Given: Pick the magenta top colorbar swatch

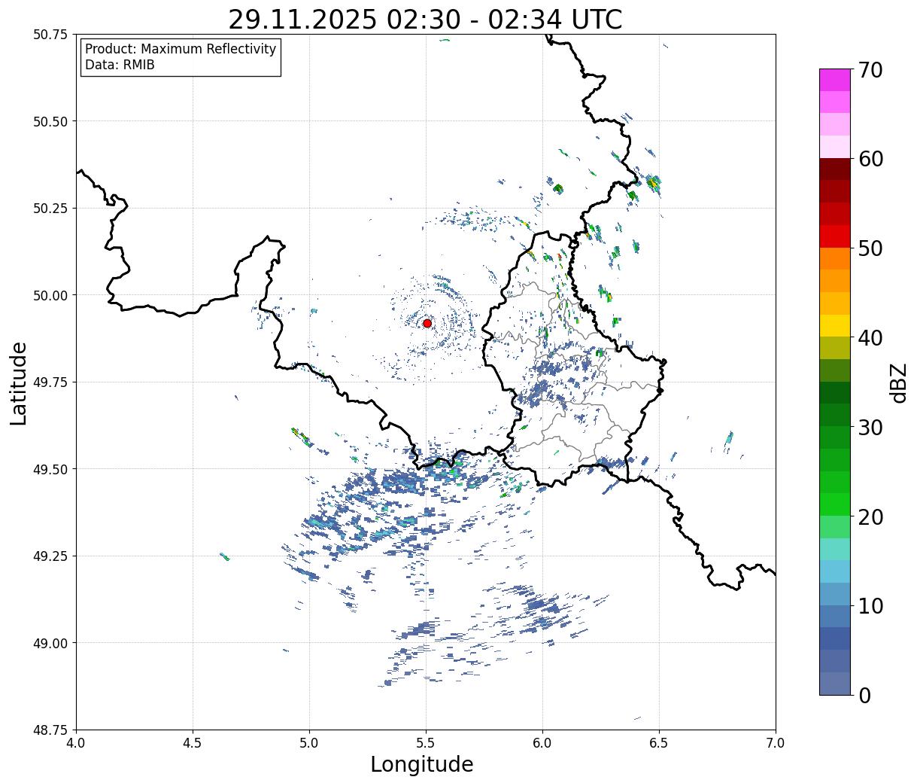Looking at the screenshot, I should point(835,80).
